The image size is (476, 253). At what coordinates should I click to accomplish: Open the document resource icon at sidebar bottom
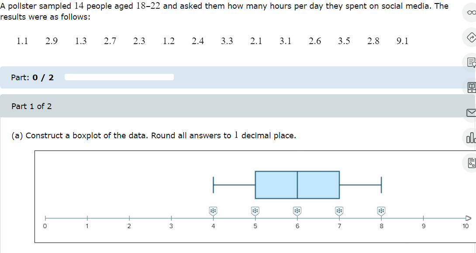[471, 163]
